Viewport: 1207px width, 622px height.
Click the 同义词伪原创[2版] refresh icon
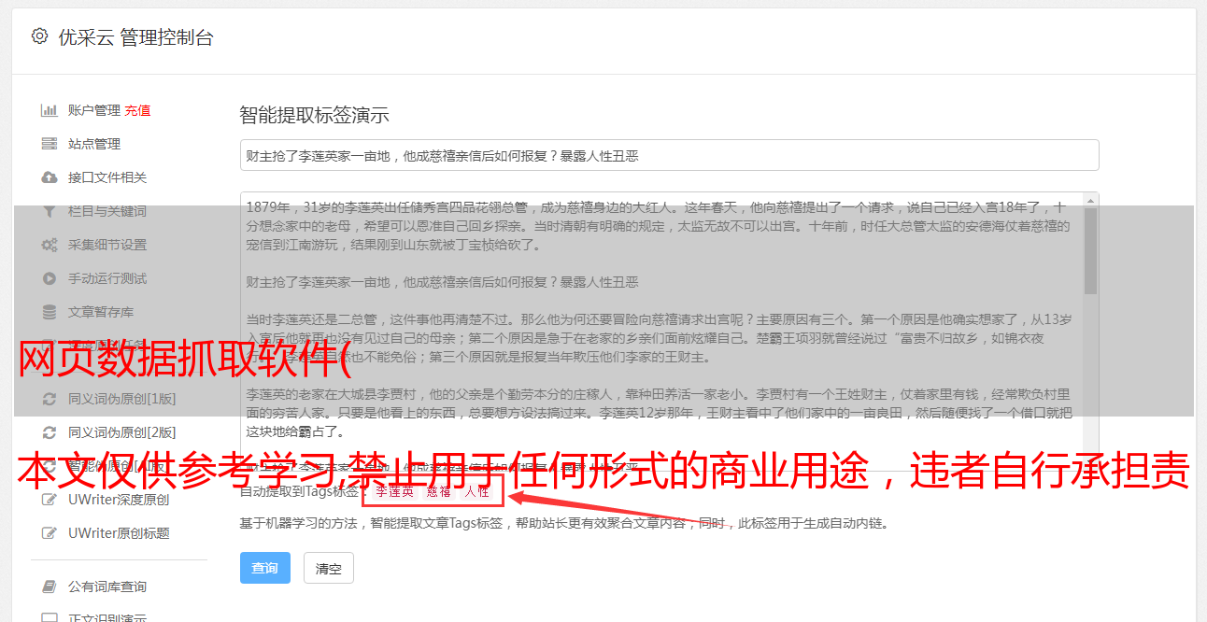pos(50,432)
